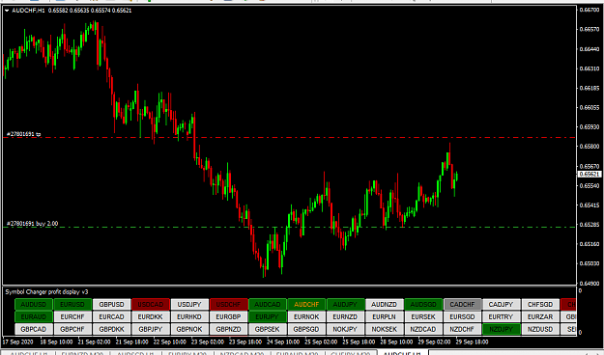Choose the red USDCHF symbol button

click(x=228, y=304)
